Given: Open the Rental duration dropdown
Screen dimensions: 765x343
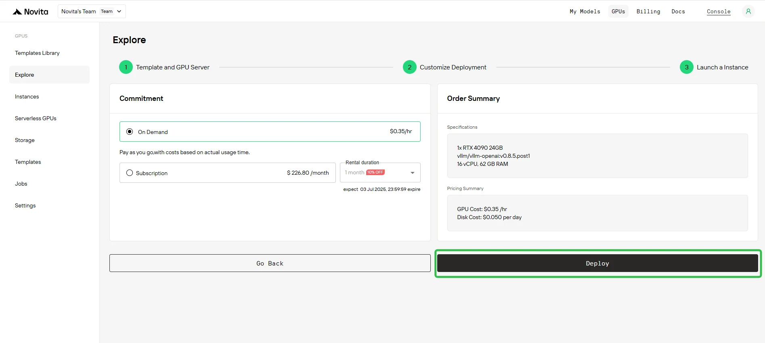Looking at the screenshot, I should click(380, 173).
